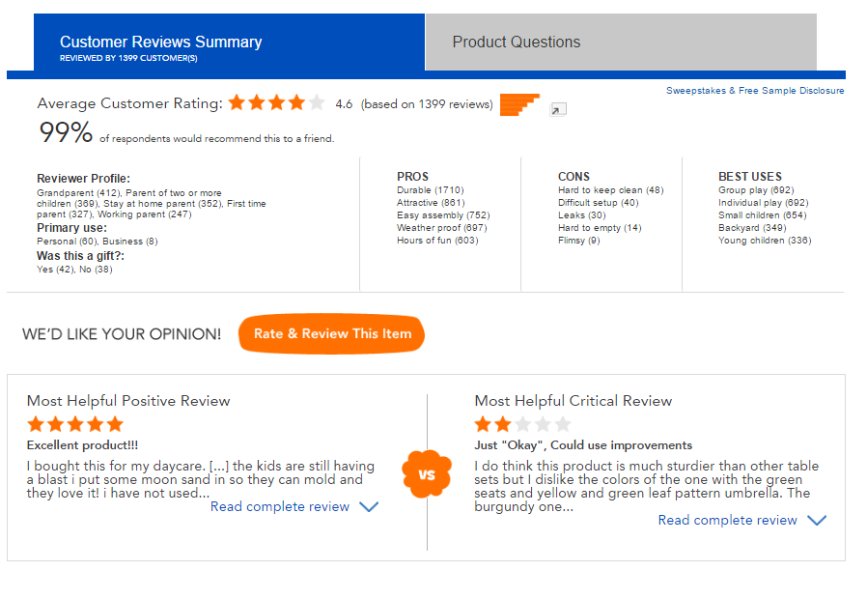This screenshot has width=867, height=599.
Task: Click the five-star rating on positive review
Action: [75, 424]
